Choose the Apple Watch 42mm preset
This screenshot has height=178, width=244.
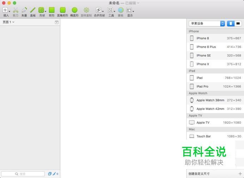pyautogui.click(x=215, y=109)
